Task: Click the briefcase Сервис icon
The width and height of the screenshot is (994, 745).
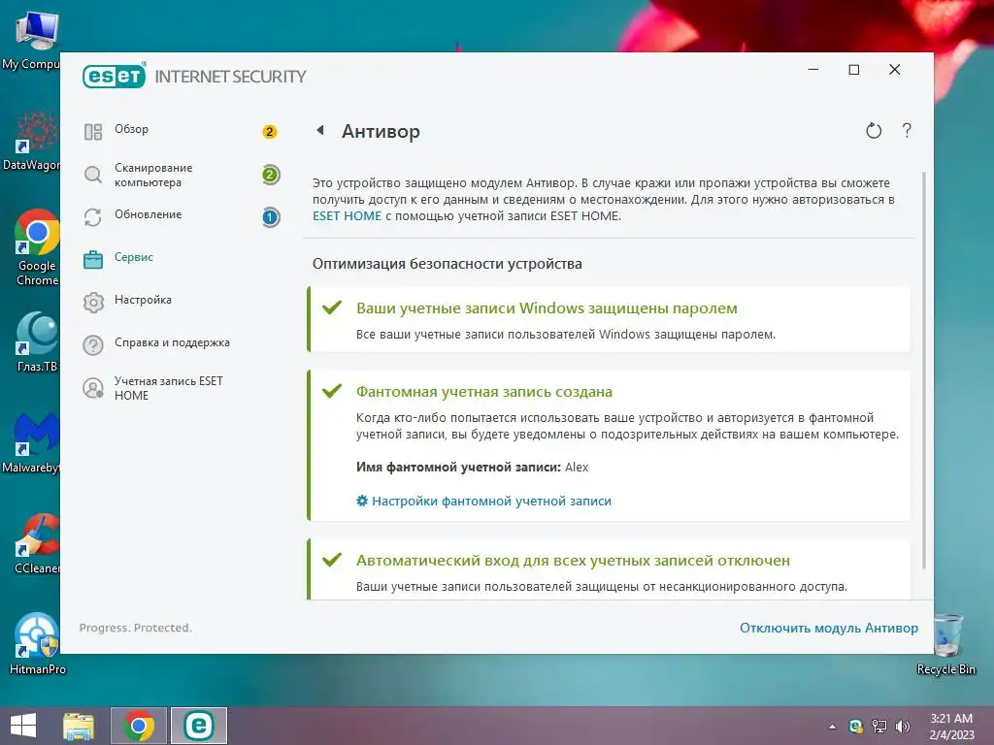Action: (93, 259)
